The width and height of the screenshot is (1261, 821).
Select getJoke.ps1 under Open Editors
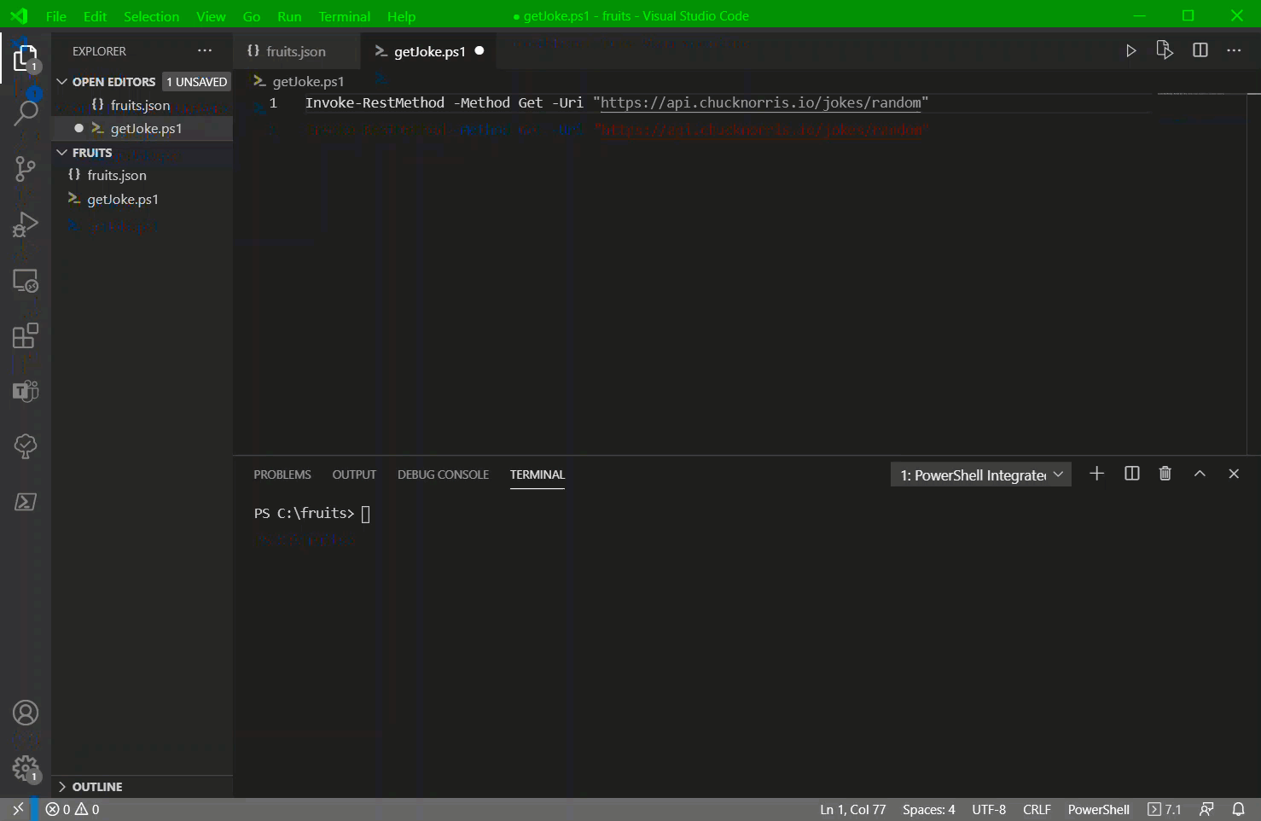142,128
